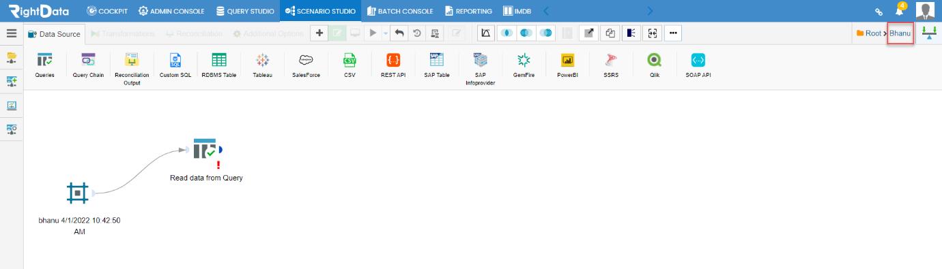This screenshot has height=269, width=942.
Task: Select the Reconciliation Output source
Action: click(x=132, y=69)
